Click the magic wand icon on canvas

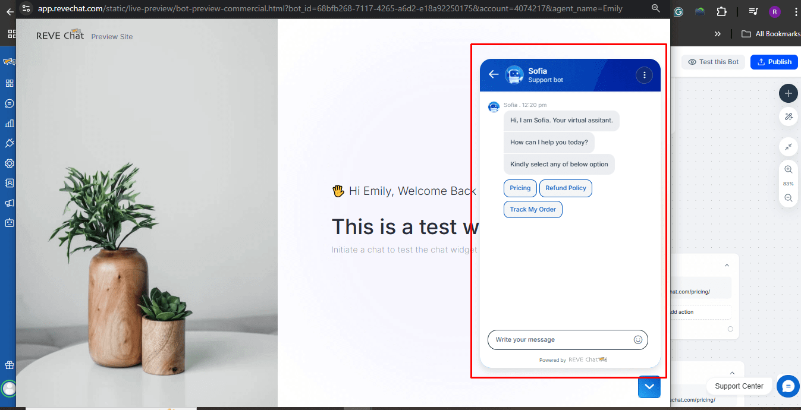click(x=788, y=117)
